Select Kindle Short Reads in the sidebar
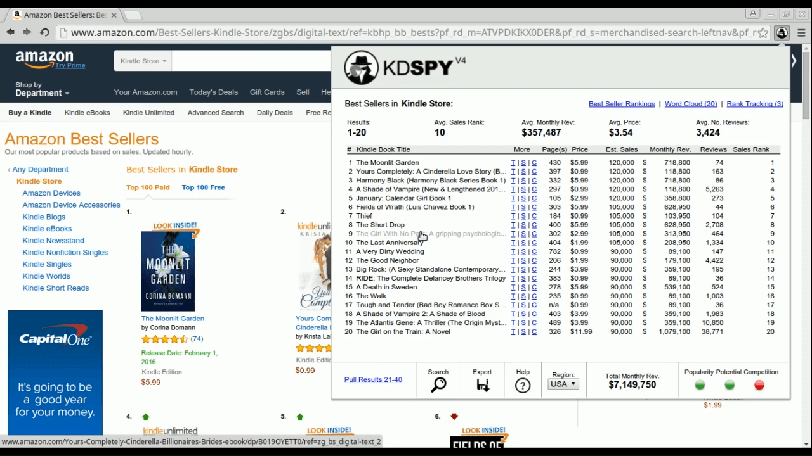The width and height of the screenshot is (812, 456). coord(56,288)
